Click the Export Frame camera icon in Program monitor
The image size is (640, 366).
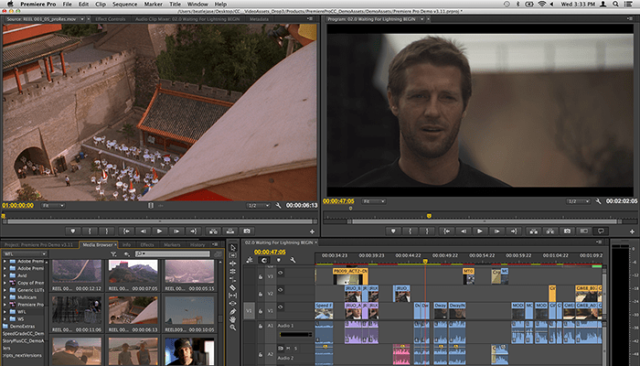567,231
